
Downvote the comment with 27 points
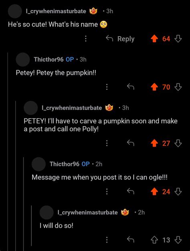pyautogui.click(x=178, y=143)
